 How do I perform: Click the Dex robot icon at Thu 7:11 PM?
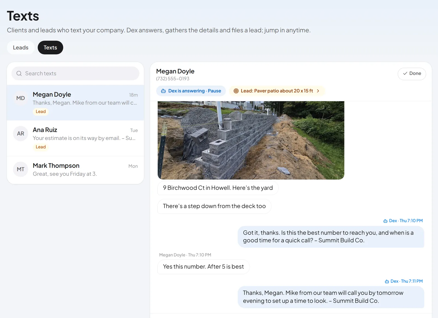(x=387, y=281)
